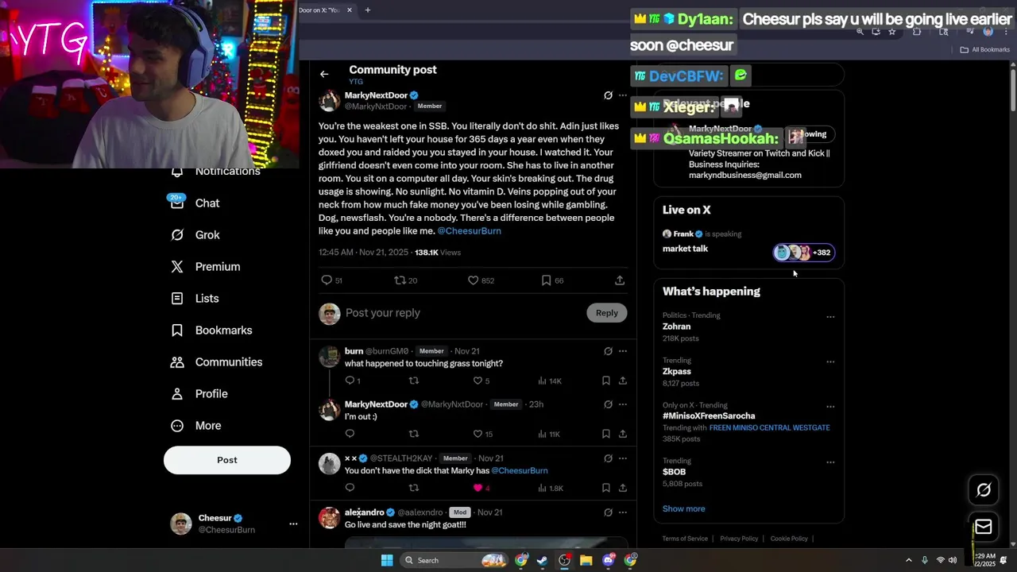
Task: Open Lists in the sidebar
Action: (195, 299)
